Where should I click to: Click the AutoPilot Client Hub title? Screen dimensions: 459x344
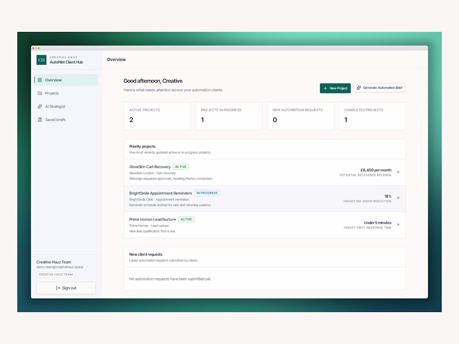66,62
